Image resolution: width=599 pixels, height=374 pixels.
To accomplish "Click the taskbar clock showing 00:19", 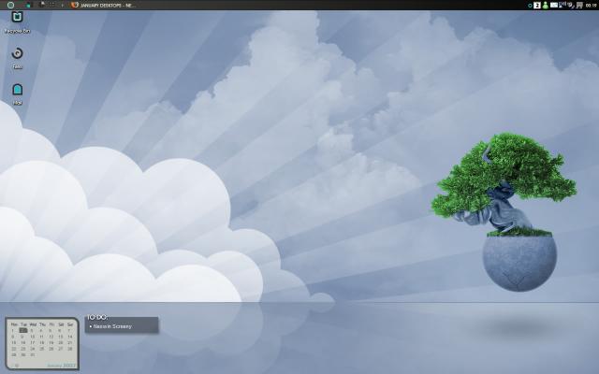I will [592, 5].
